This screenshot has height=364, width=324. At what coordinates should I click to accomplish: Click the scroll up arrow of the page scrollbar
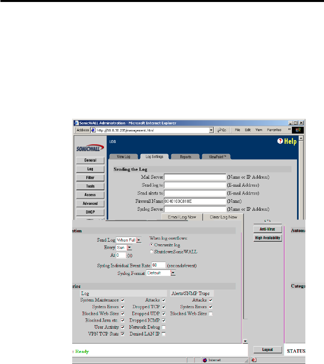[x=301, y=138]
